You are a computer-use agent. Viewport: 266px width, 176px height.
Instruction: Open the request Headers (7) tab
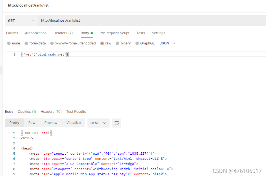point(63,33)
